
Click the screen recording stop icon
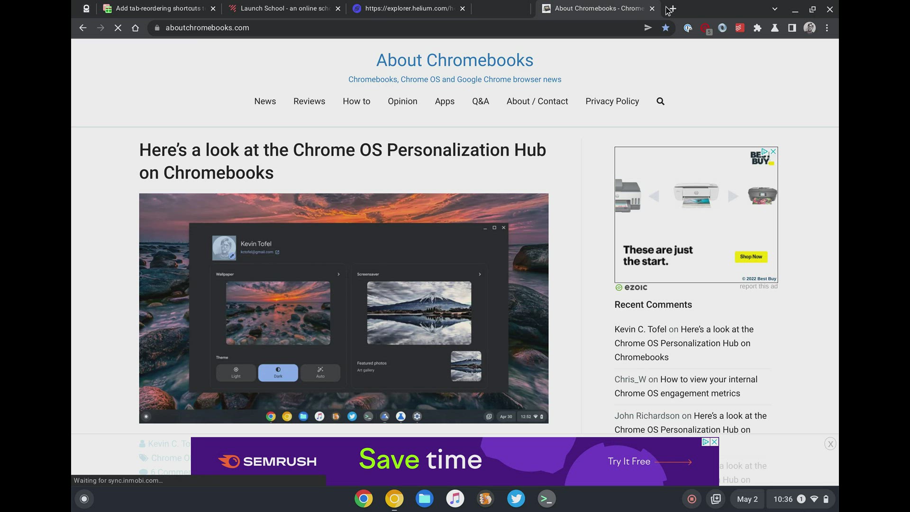pos(692,499)
